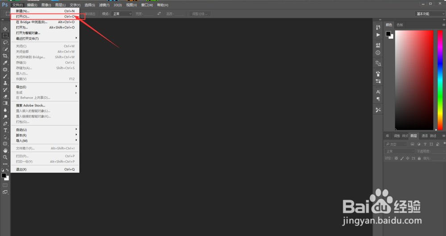The width and height of the screenshot is (446, 236).
Task: Select the Move tool
Action: point(5,29)
